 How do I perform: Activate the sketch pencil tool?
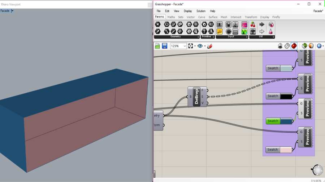pos(209,46)
